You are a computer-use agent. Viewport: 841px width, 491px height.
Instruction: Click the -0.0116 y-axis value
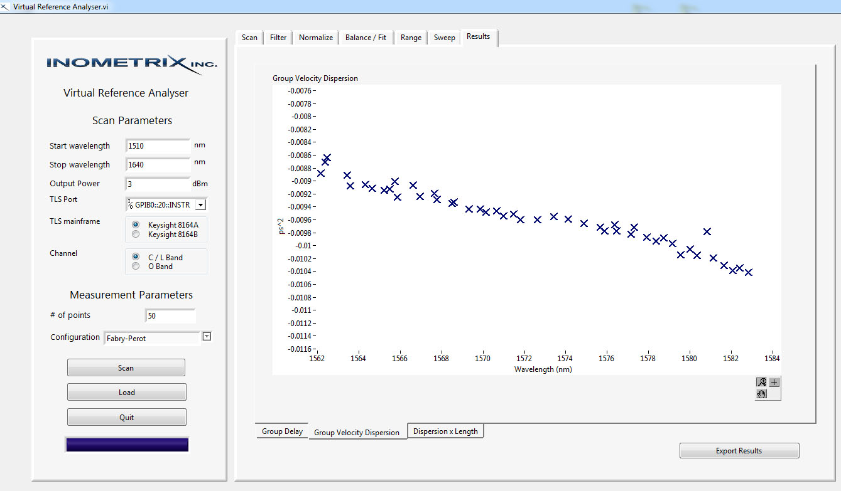click(x=299, y=349)
